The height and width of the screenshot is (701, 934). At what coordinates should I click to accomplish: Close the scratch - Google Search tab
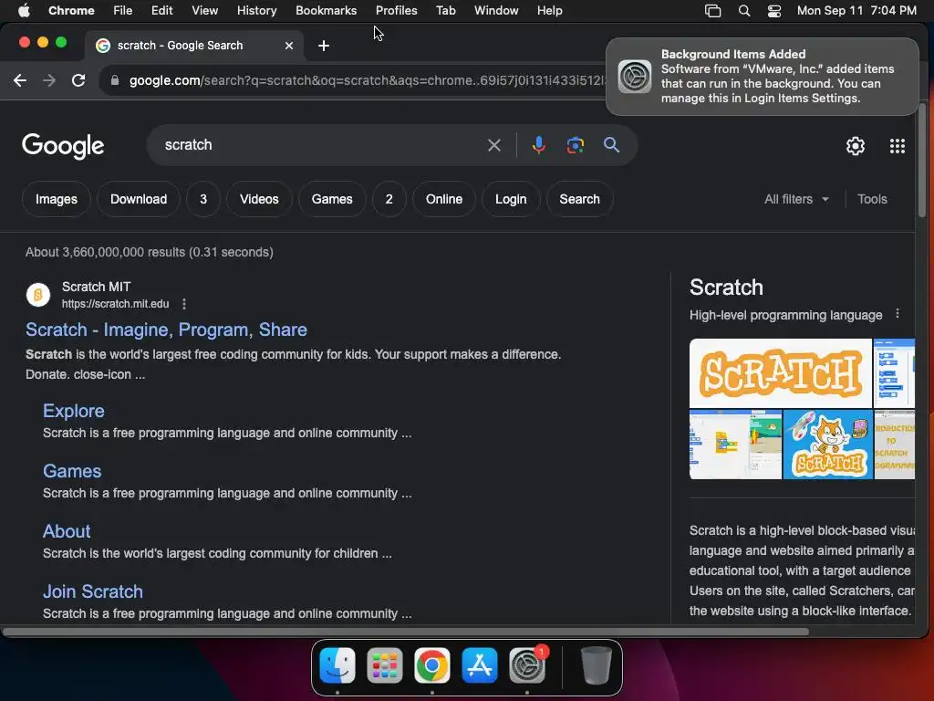click(289, 46)
